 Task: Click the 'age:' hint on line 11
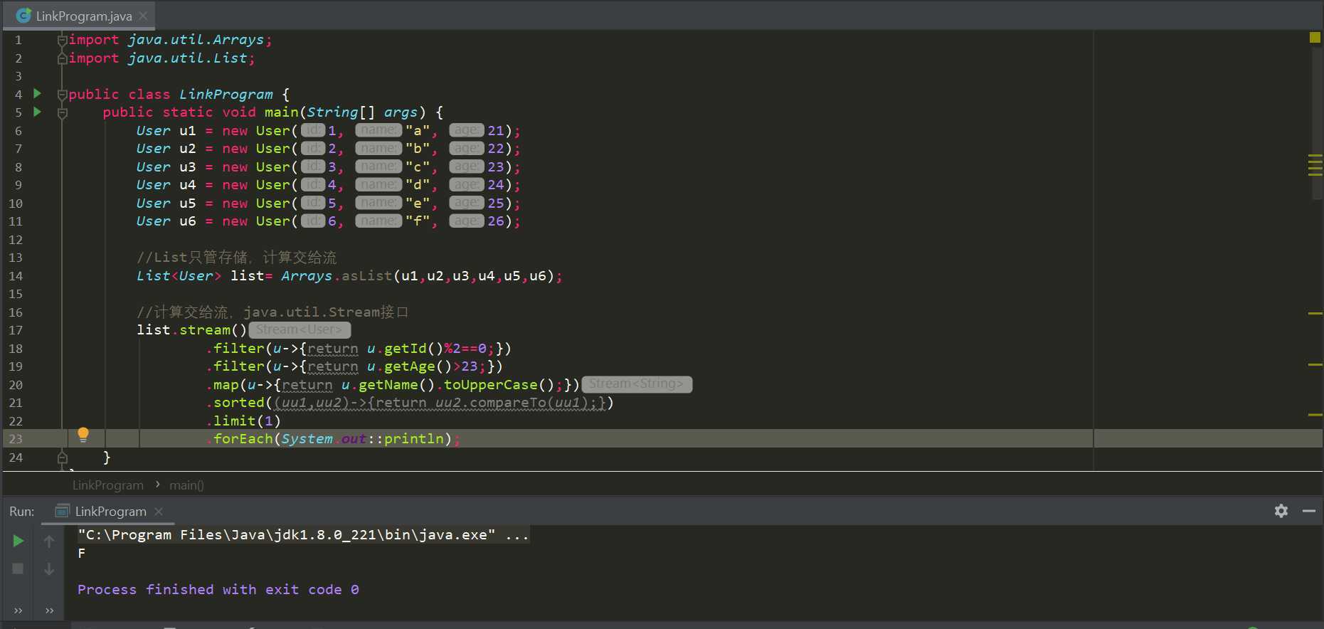467,221
